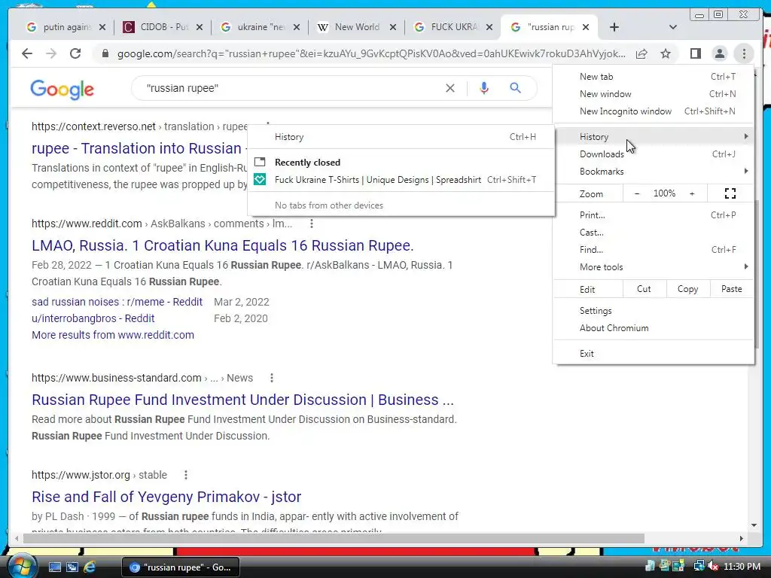Open Russian Rupee Fund Investment result
Viewport: 771px width, 578px height.
(x=242, y=400)
